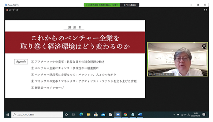213x122 pixels.
Task: Click the red recording indicator icon
Action: pos(7,10)
